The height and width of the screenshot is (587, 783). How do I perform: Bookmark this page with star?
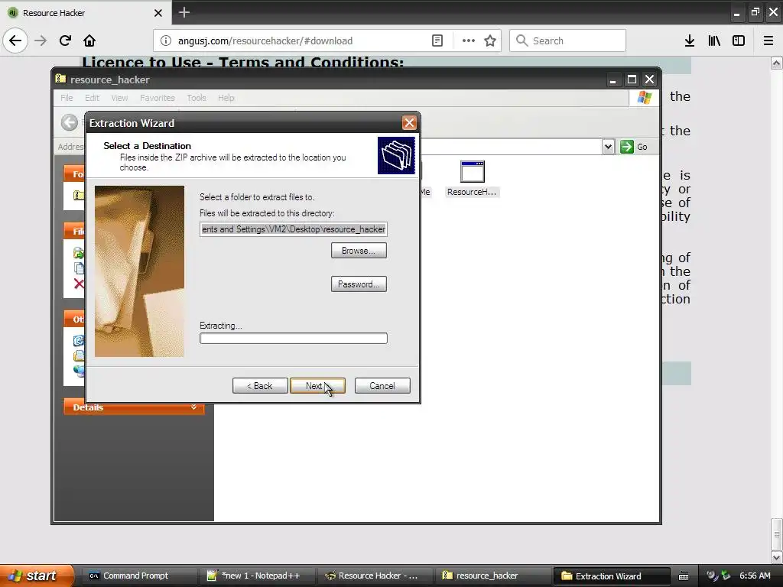tap(490, 41)
